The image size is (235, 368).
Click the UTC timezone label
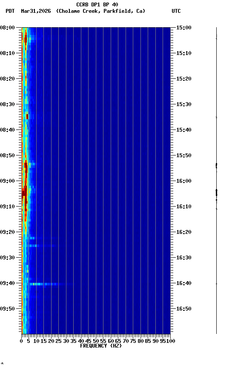pos(176,11)
